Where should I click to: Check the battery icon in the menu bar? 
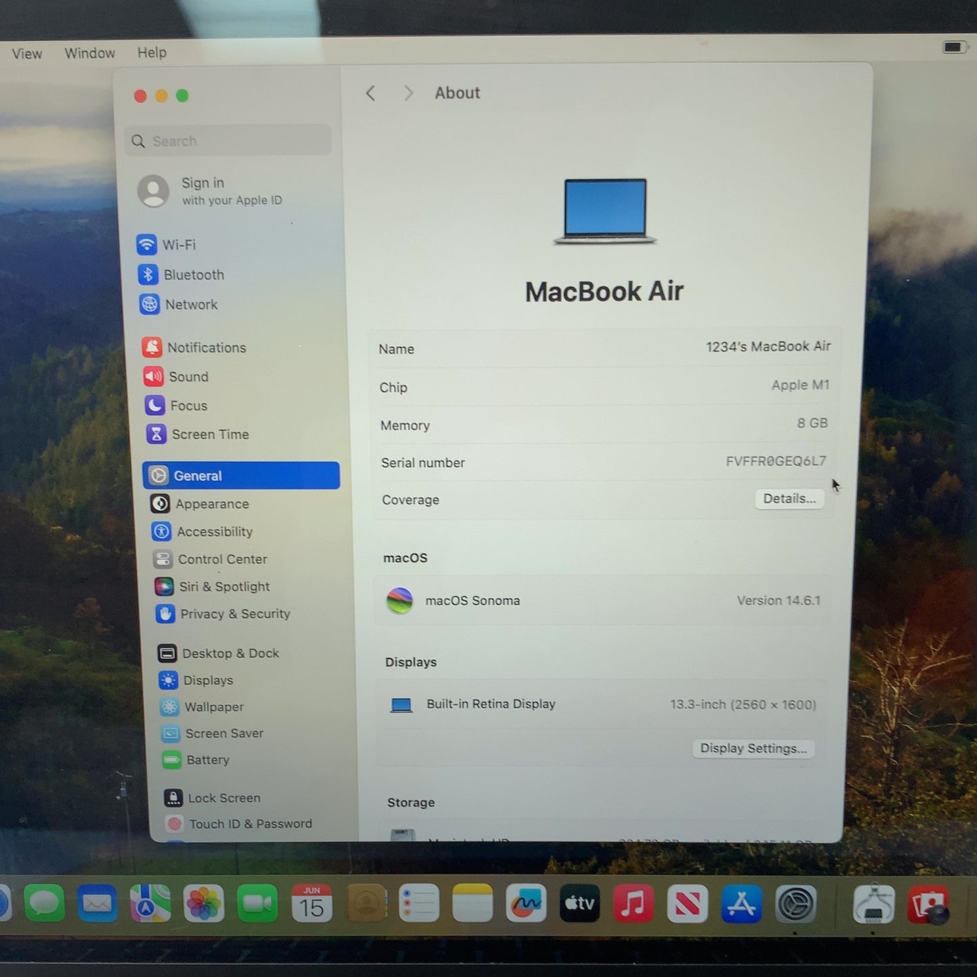954,47
